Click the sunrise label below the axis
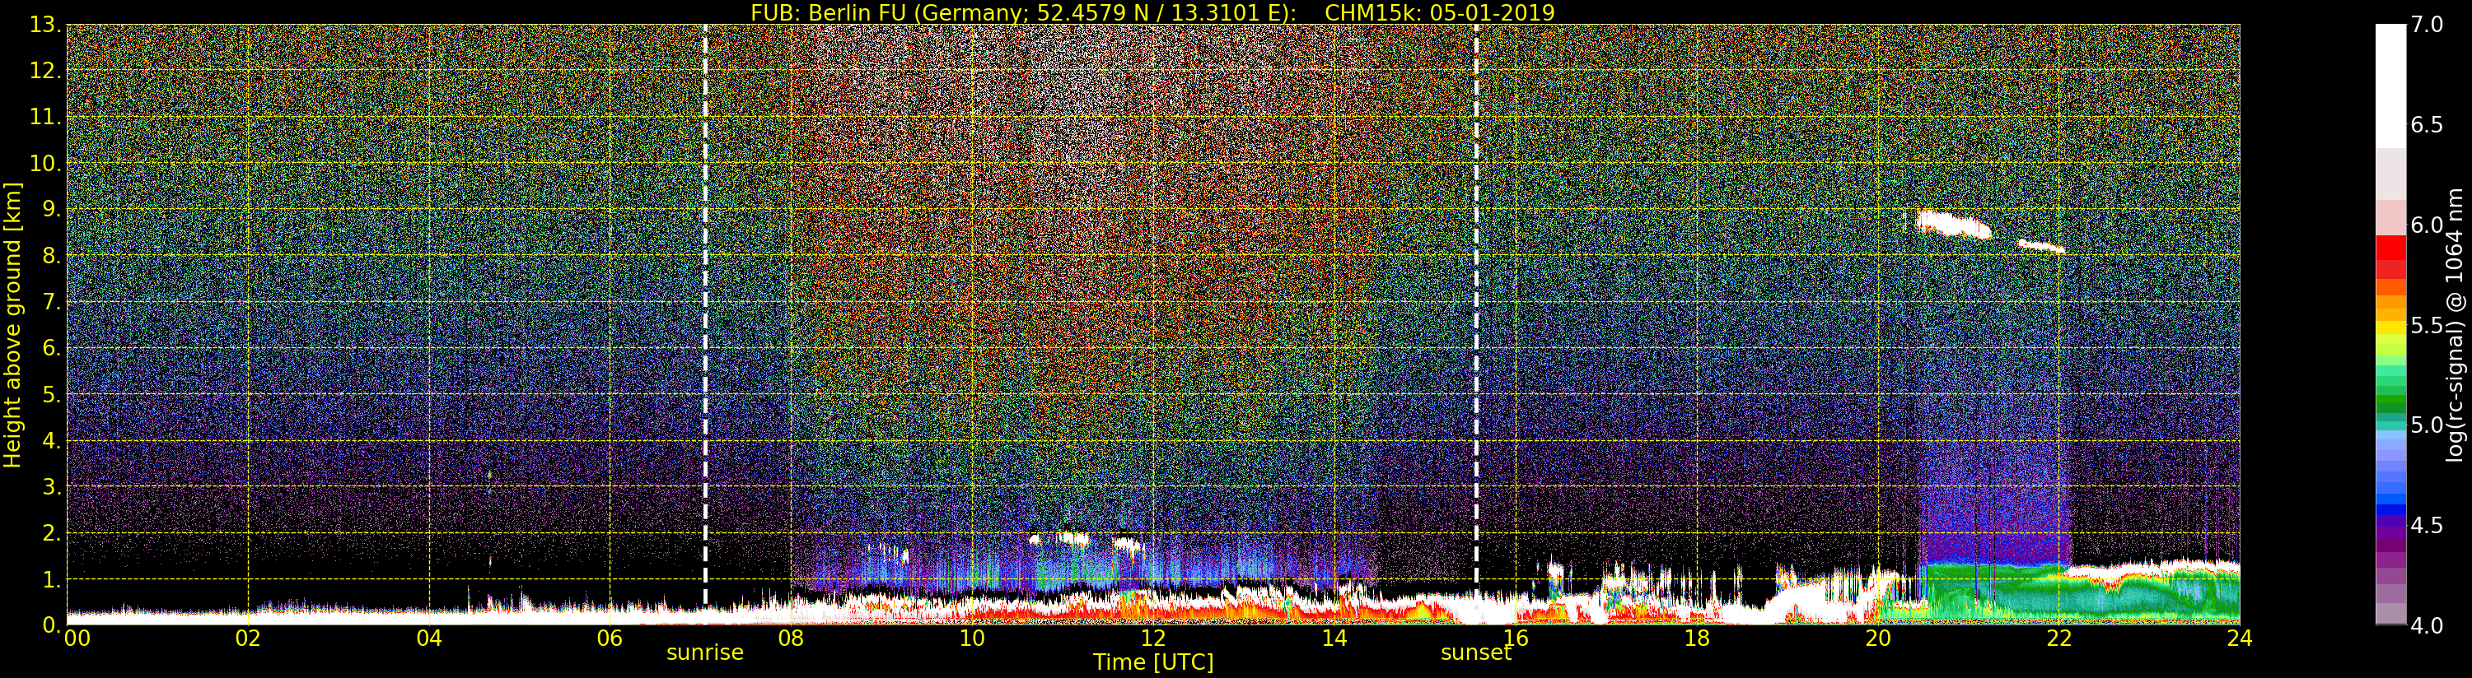2472x678 pixels. coord(704,652)
